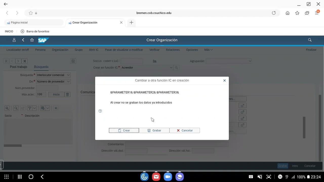Open the Agrupación dropdown
The height and width of the screenshot is (182, 324).
coord(229,61)
